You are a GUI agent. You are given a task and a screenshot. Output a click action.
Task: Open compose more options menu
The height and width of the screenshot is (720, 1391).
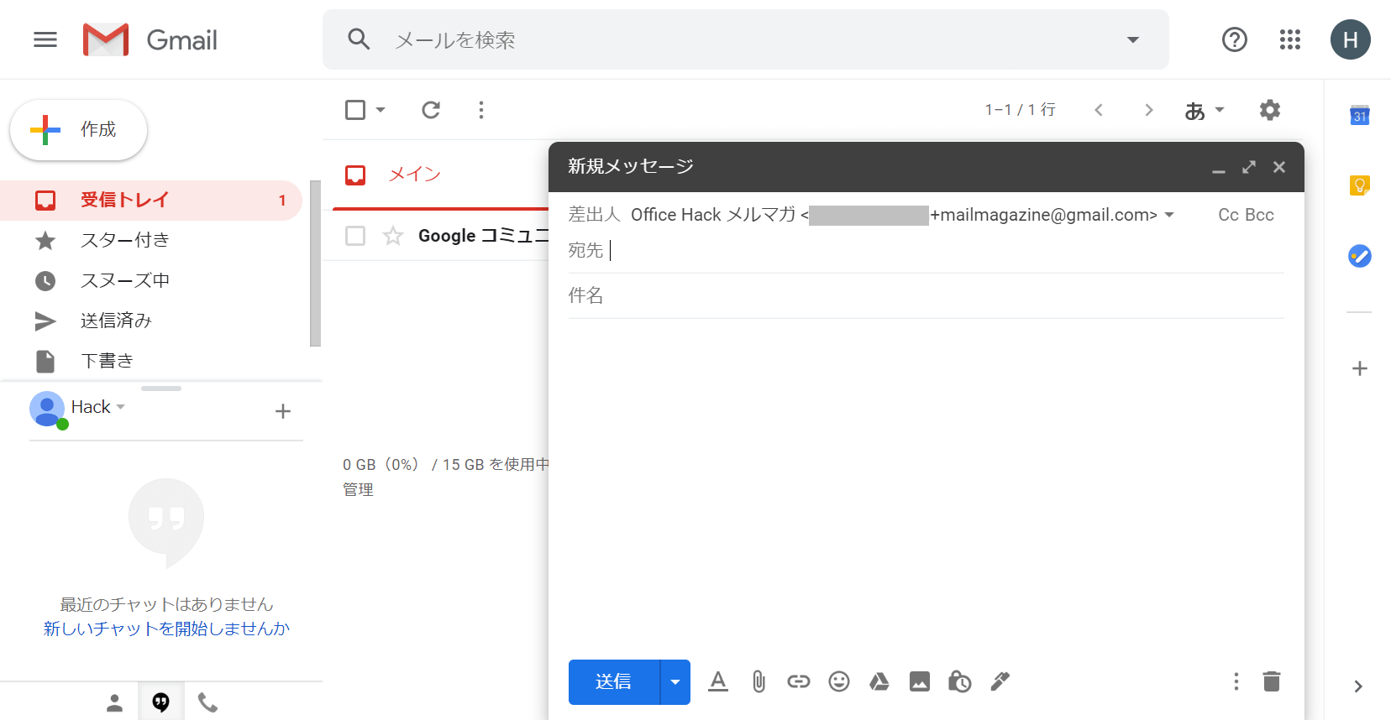coord(1236,681)
